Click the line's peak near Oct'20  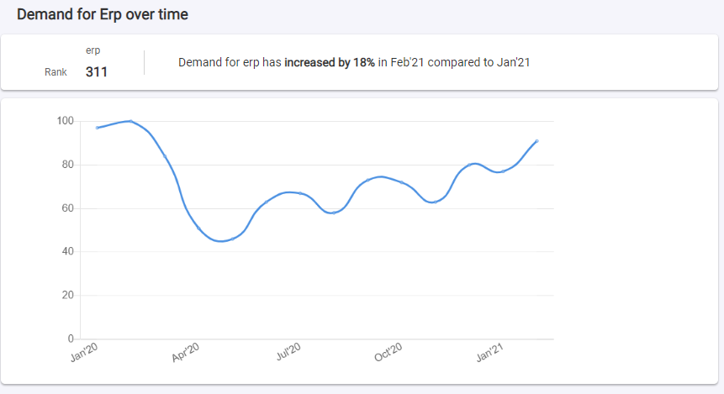click(x=381, y=176)
